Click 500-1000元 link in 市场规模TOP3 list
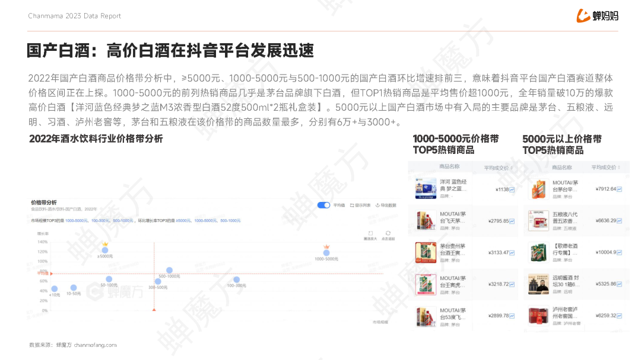The width and height of the screenshot is (641, 360). coord(123,221)
